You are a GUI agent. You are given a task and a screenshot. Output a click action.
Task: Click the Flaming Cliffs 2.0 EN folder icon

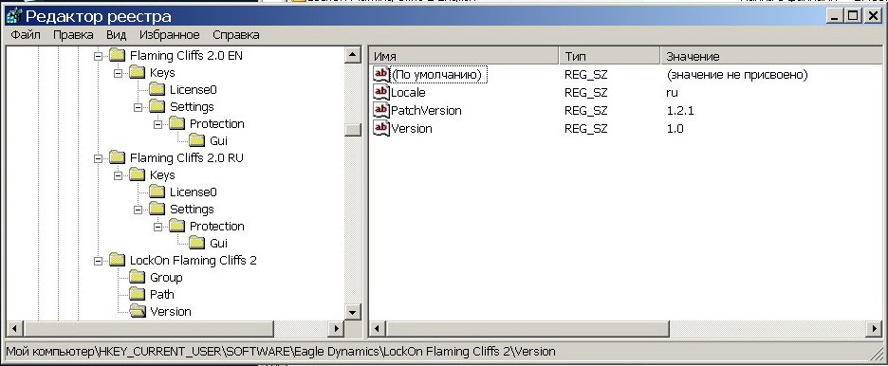coord(118,55)
